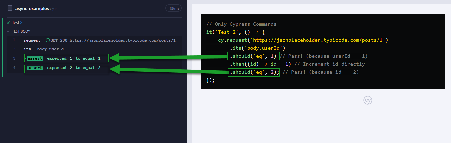Click the command number 1 in log
451x143 pixels.
(14, 40)
